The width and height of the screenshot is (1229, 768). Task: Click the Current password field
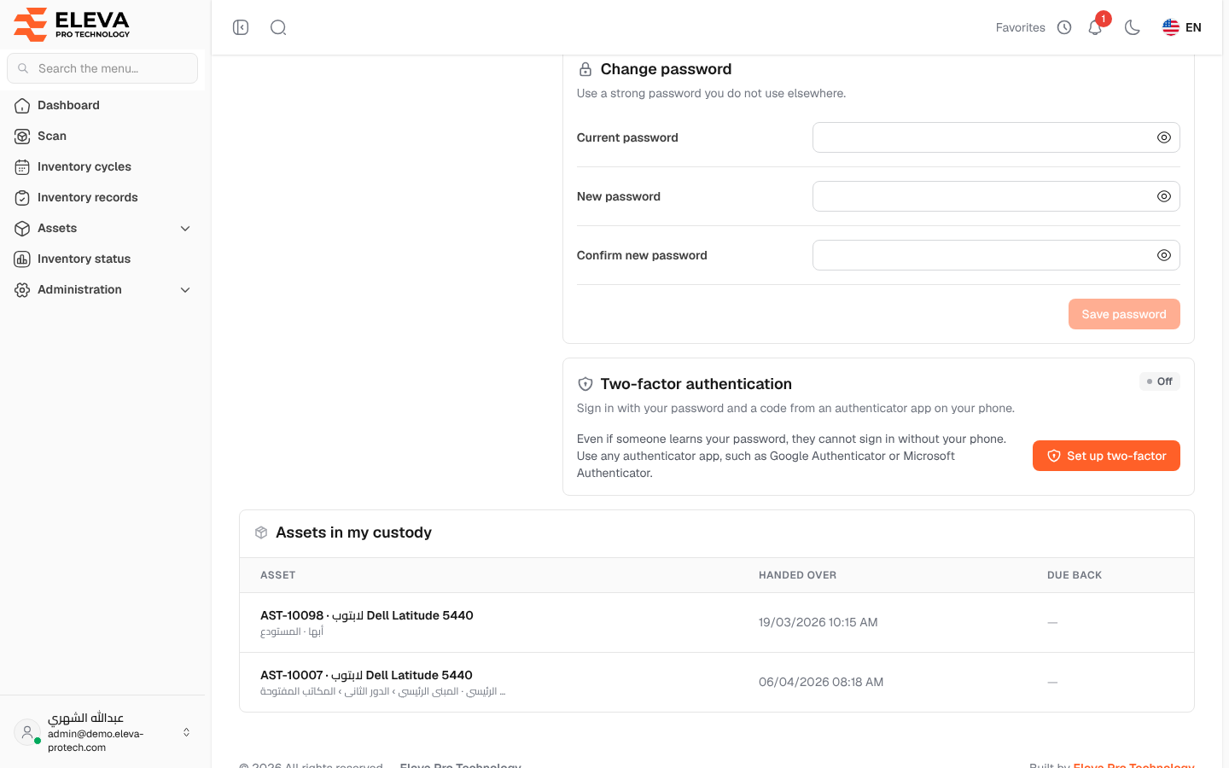996,137
